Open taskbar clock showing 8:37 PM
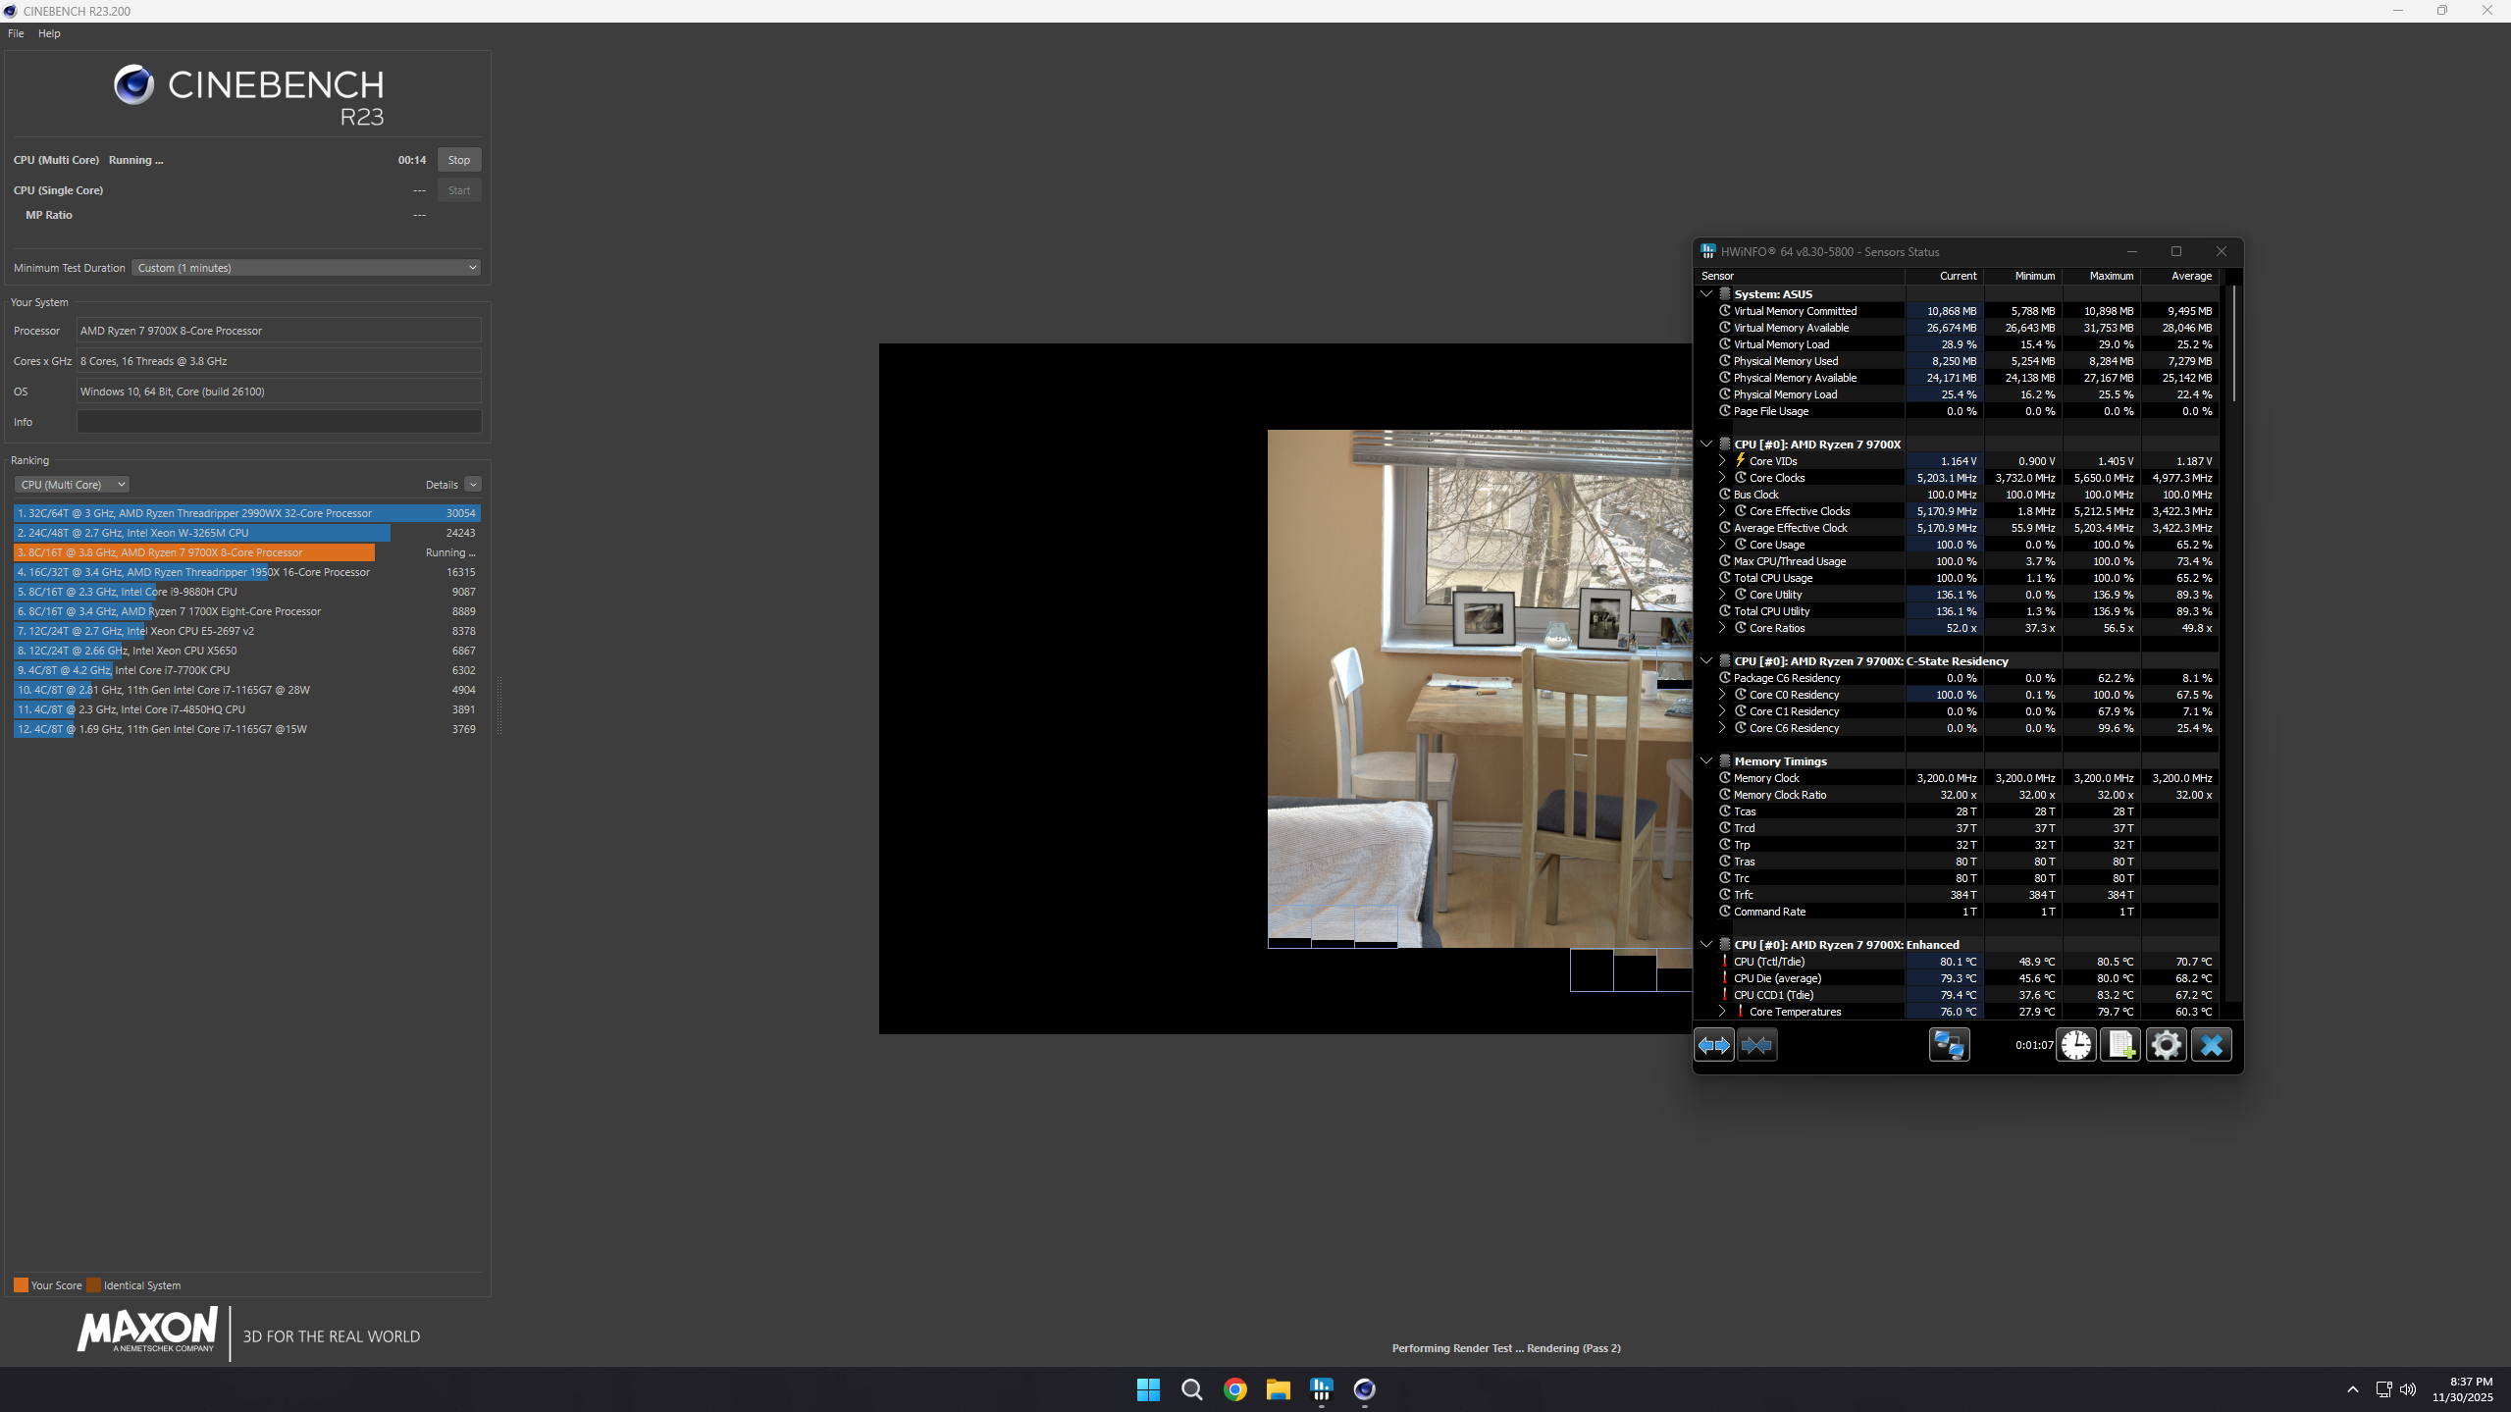Image resolution: width=2511 pixels, height=1412 pixels. (x=2463, y=1389)
